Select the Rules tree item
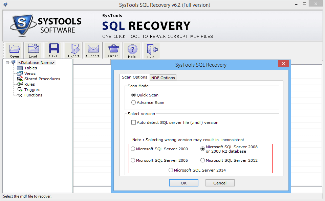325x201 pixels. pos(29,84)
